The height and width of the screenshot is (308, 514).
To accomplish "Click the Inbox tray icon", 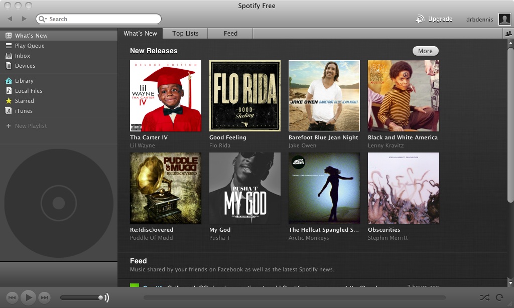I will click(9, 56).
